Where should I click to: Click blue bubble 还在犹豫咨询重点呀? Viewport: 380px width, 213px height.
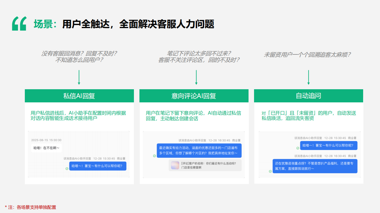point(315,166)
